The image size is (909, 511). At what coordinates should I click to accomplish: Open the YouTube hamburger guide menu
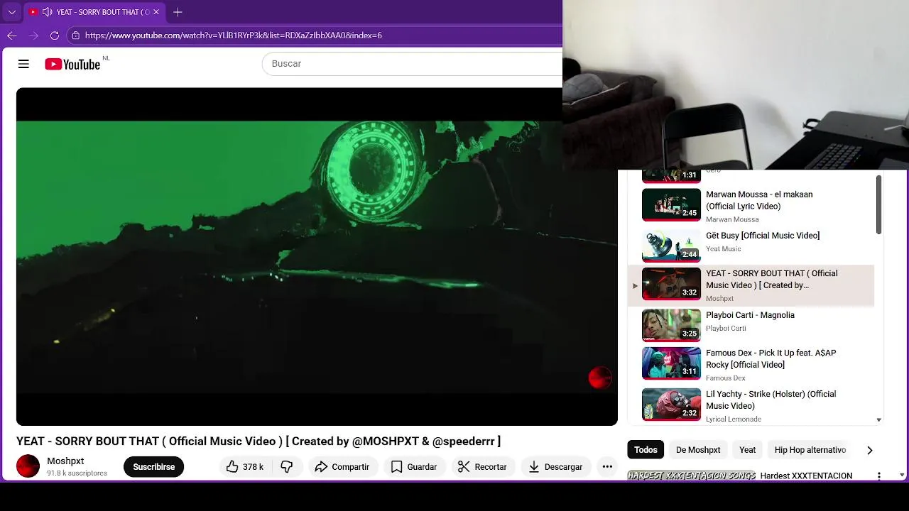click(23, 64)
